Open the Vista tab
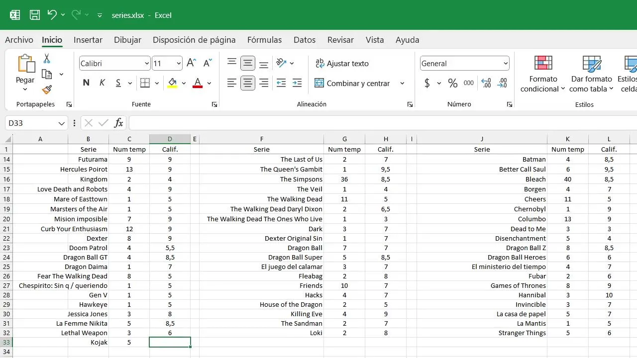This screenshot has width=637, height=358. pos(375,40)
